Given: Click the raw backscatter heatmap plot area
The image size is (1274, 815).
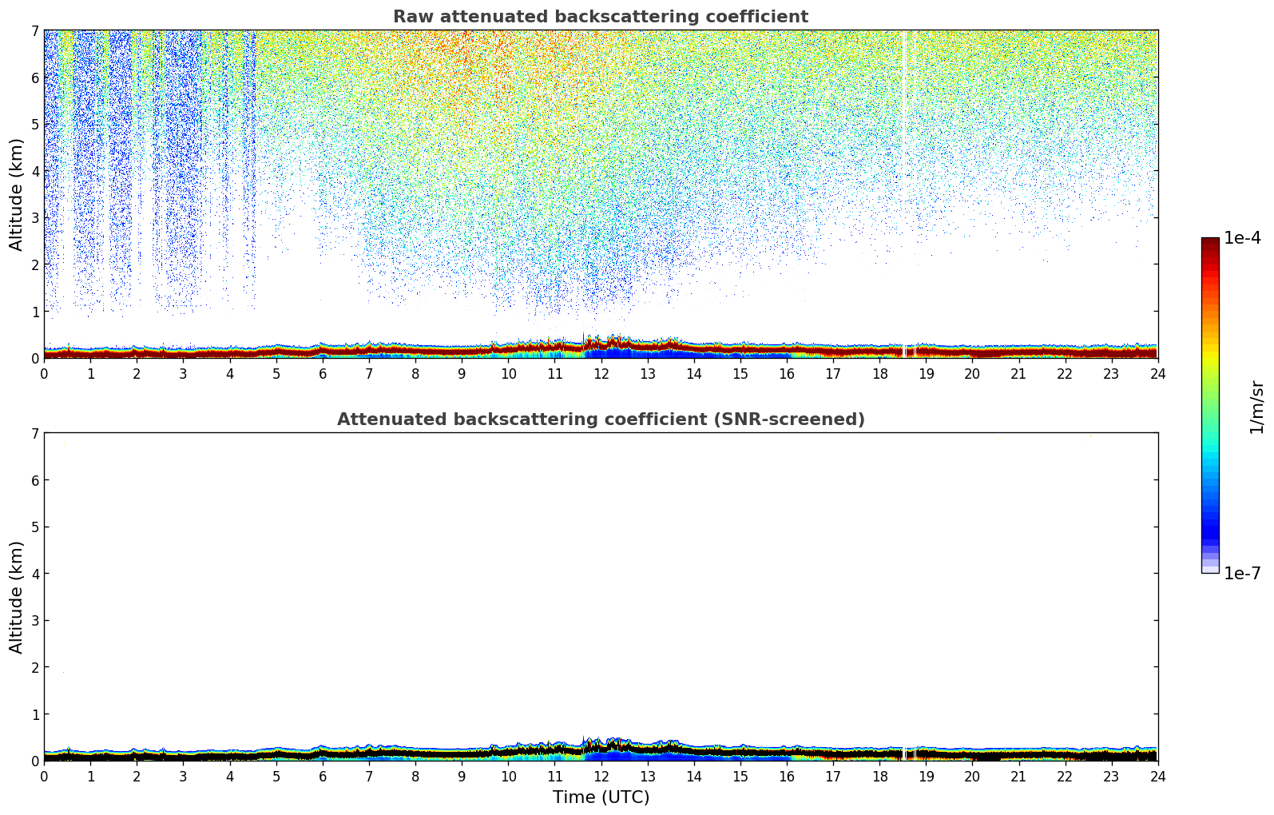Looking at the screenshot, I should click(x=601, y=194).
